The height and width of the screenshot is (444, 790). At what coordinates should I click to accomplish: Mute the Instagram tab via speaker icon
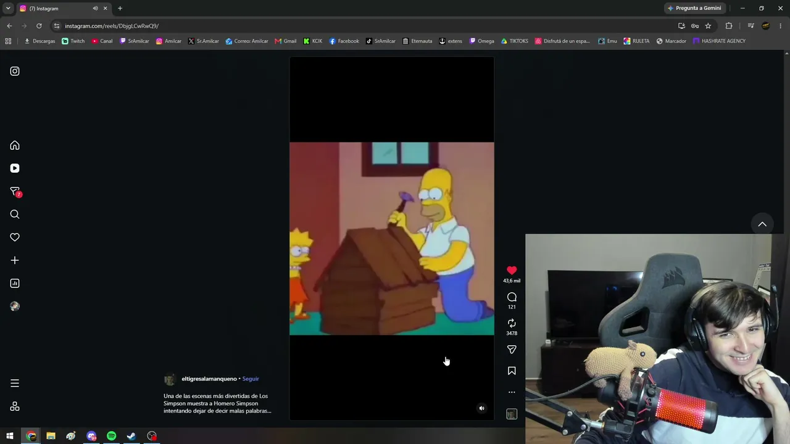coord(95,9)
